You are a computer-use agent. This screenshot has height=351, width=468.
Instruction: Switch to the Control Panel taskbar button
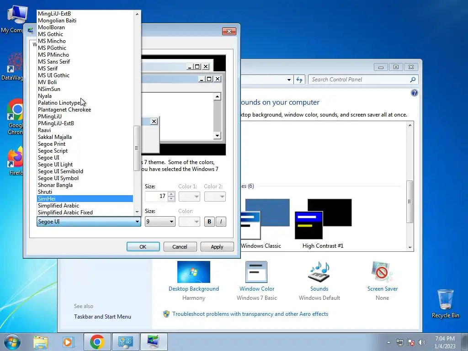click(125, 342)
